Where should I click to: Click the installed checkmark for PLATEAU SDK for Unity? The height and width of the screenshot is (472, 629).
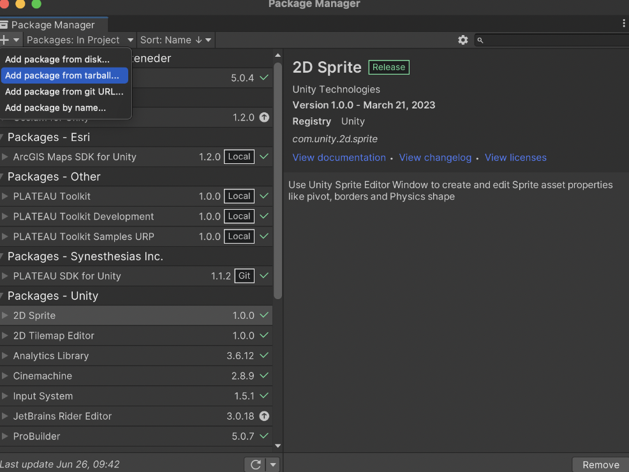point(264,276)
